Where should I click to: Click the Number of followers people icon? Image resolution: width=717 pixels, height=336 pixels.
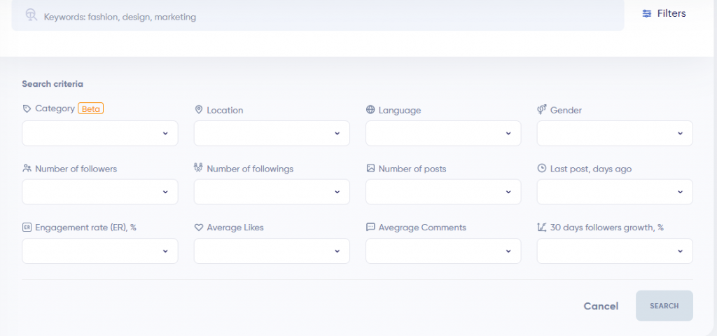(x=27, y=169)
